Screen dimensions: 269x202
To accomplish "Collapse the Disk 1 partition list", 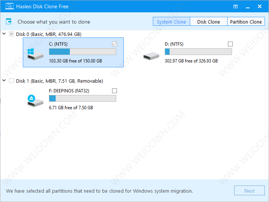I will tap(4, 80).
